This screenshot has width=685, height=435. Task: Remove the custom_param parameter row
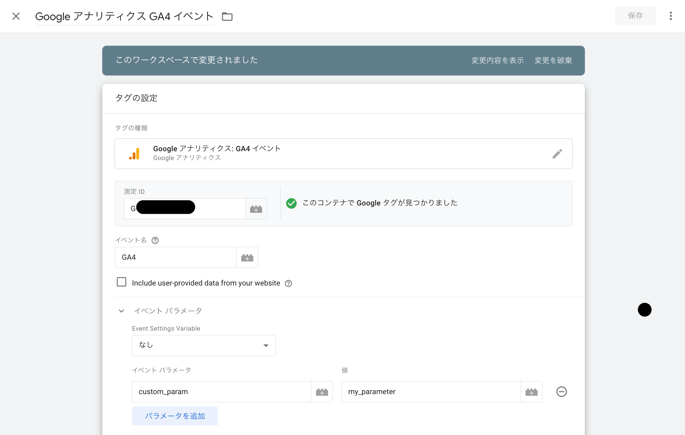pyautogui.click(x=562, y=392)
